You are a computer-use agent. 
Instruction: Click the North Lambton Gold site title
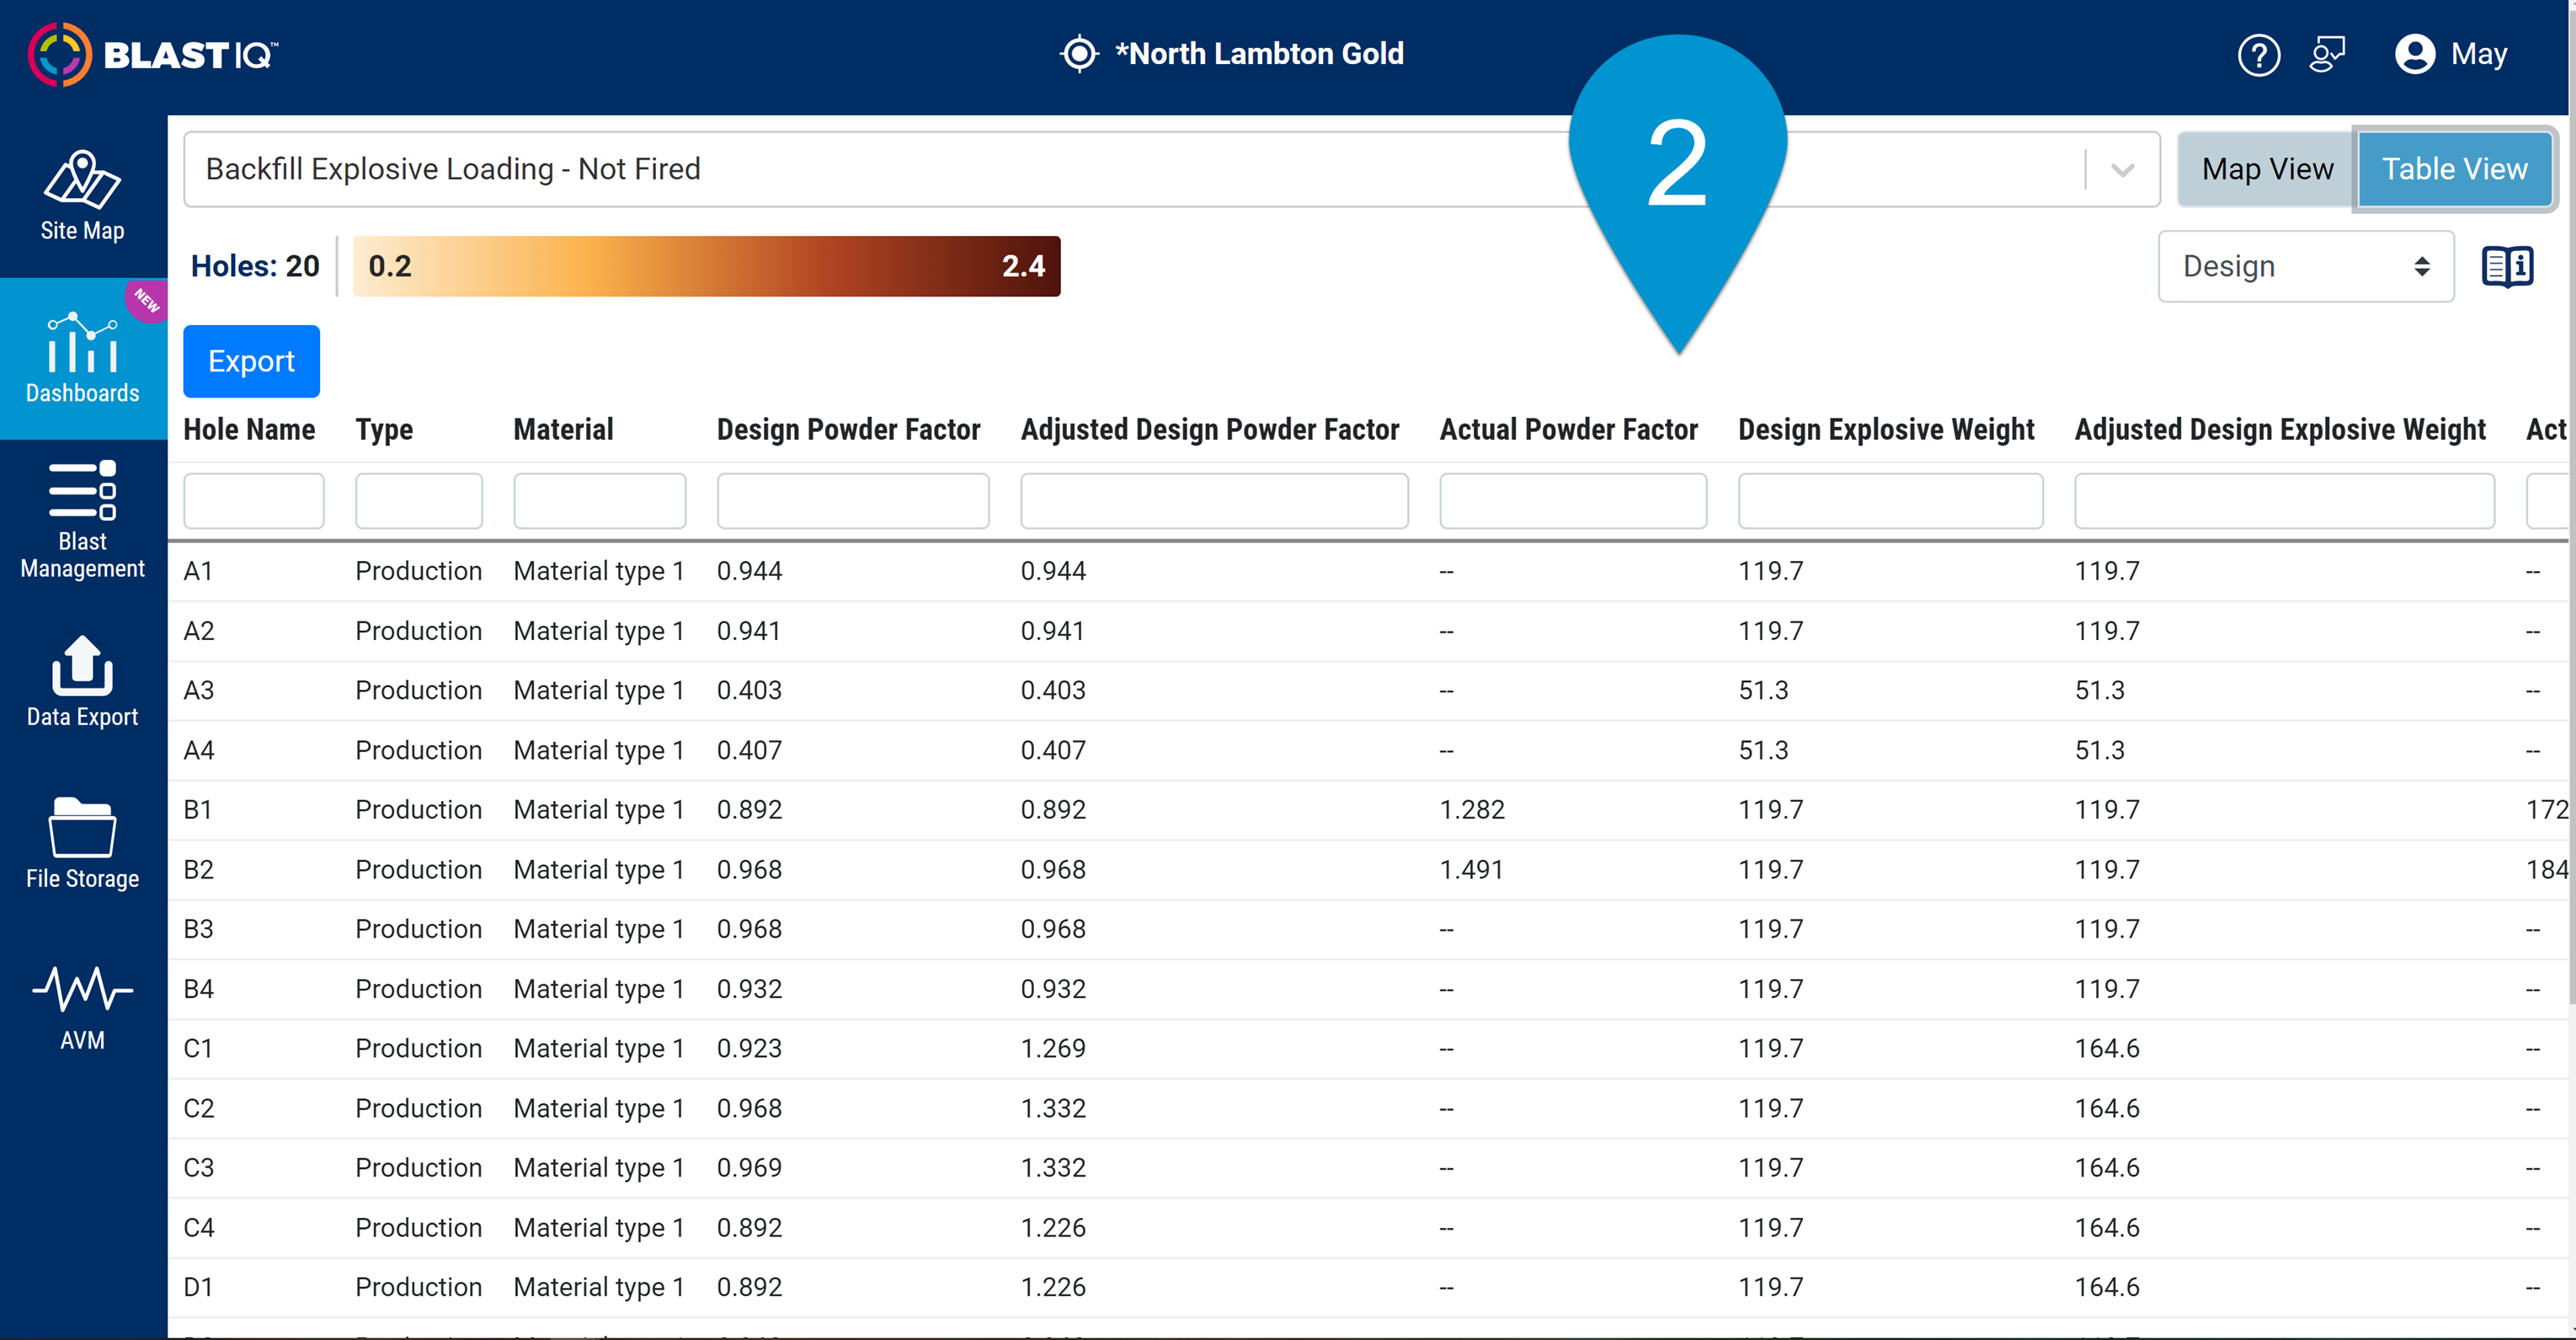(1259, 54)
